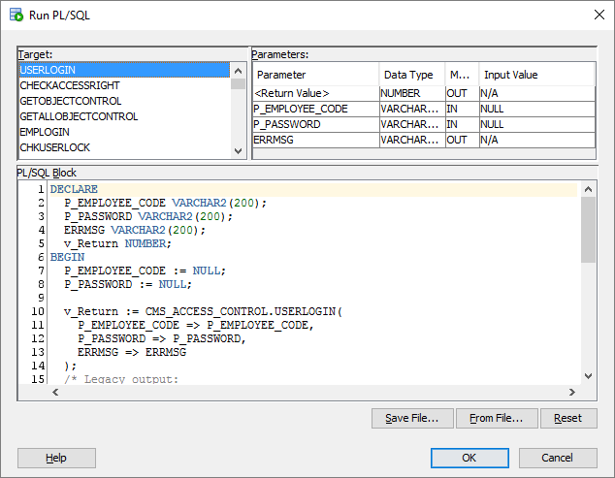Screen dimensions: 615x478
Task: Click N/A input value of ERRMSG row
Action: [537, 140]
